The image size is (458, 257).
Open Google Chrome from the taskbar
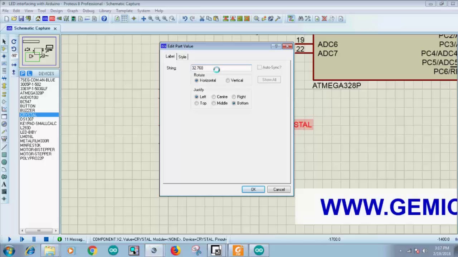[x=92, y=251]
